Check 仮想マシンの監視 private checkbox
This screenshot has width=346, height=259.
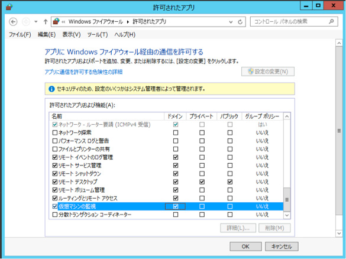pyautogui.click(x=202, y=206)
